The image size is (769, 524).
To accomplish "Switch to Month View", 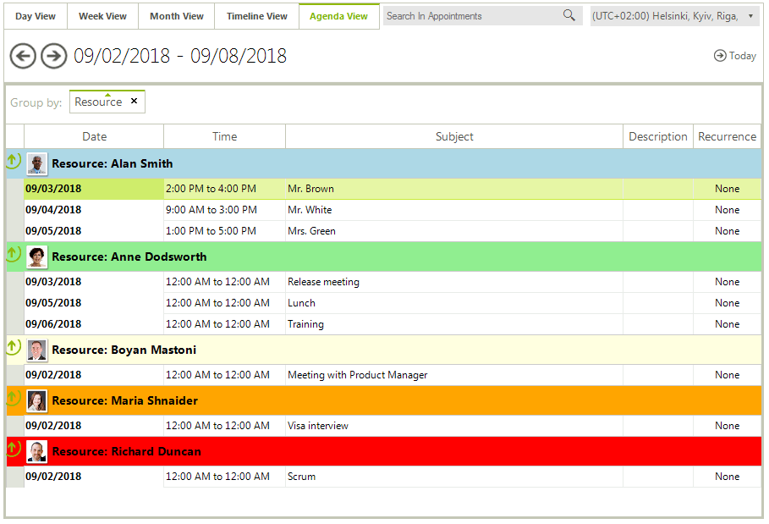I will pos(176,15).
